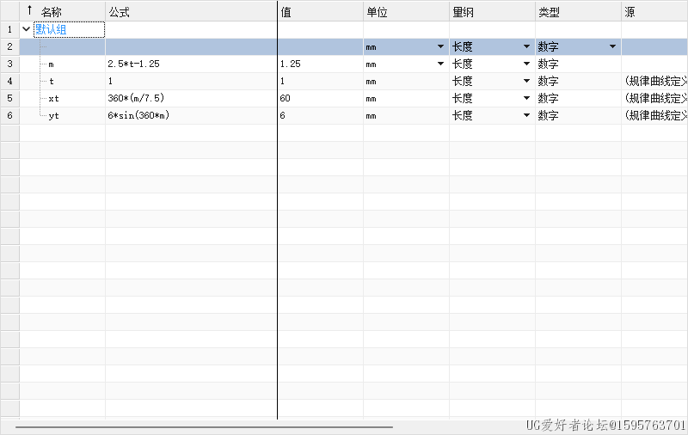This screenshot has height=435, width=688.
Task: Click 数字 type of expression xt
Action: 548,98
